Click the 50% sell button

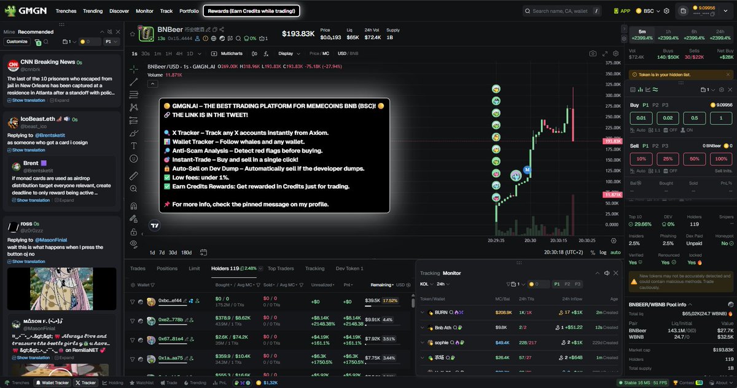(694, 159)
